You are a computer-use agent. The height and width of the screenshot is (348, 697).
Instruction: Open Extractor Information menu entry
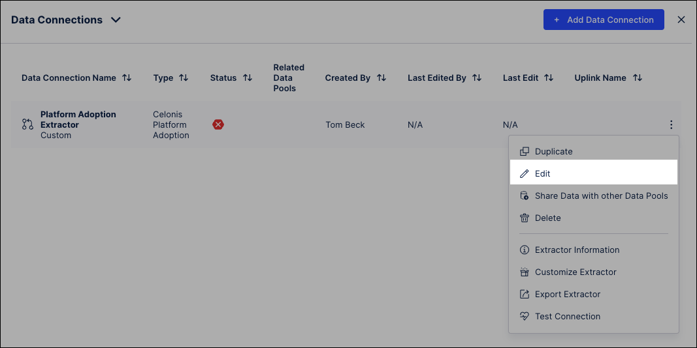click(577, 250)
